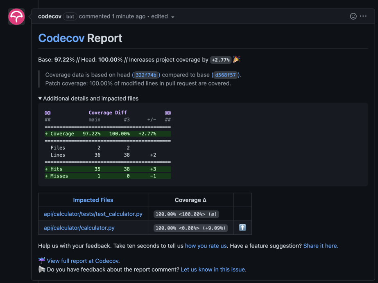Viewport: 378px width, 283px height.
Task: Open the Impacted Files header link
Action: tap(93, 200)
